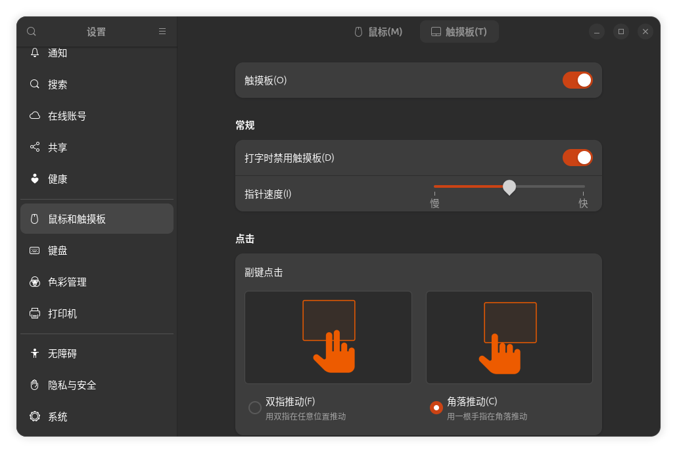Viewport: 677px width, 453px height.
Task: Select 鼠标和触摸板 in sidebar
Action: point(97,219)
